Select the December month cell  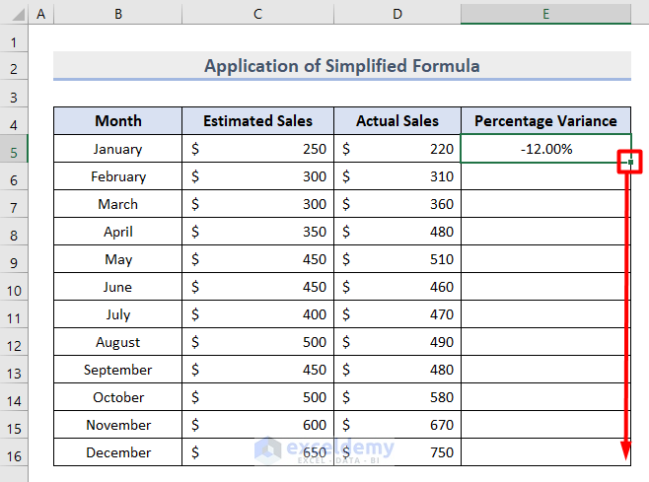point(117,452)
